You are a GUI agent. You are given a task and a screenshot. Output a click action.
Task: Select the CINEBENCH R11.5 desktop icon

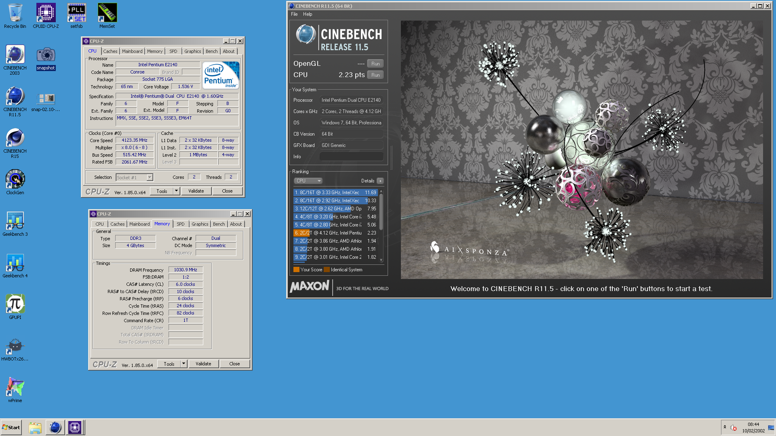(15, 101)
